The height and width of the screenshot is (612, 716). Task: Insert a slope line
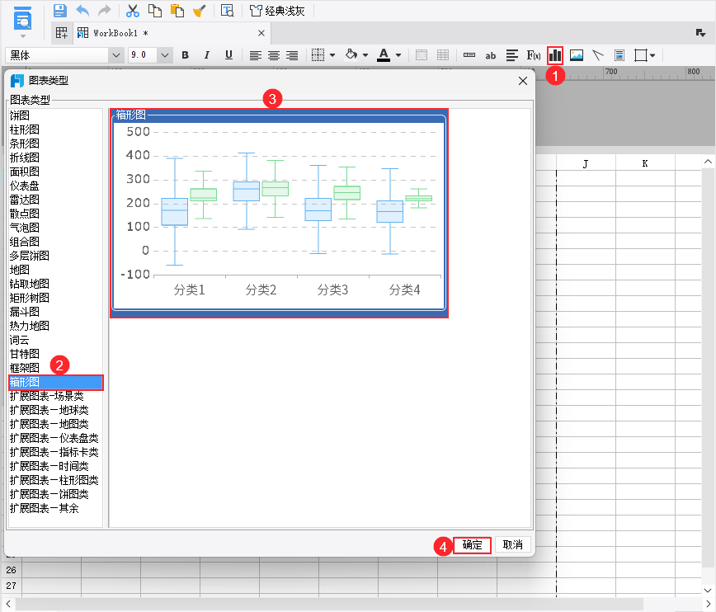598,55
